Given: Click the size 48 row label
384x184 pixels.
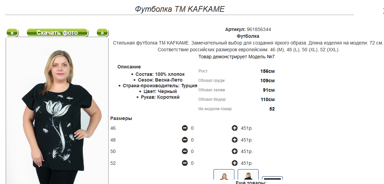Looking at the screenshot, I should [x=113, y=140].
